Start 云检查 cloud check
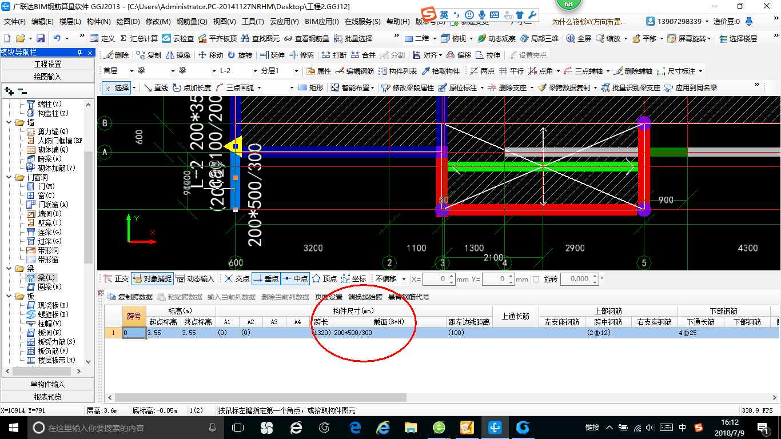 pyautogui.click(x=178, y=38)
